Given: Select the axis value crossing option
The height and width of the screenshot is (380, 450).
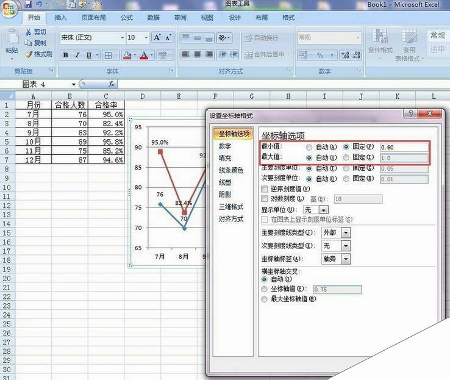Looking at the screenshot, I should 264,289.
